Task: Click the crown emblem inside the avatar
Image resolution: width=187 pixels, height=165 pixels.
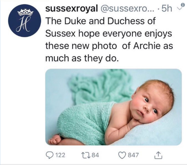Action: click(x=25, y=12)
